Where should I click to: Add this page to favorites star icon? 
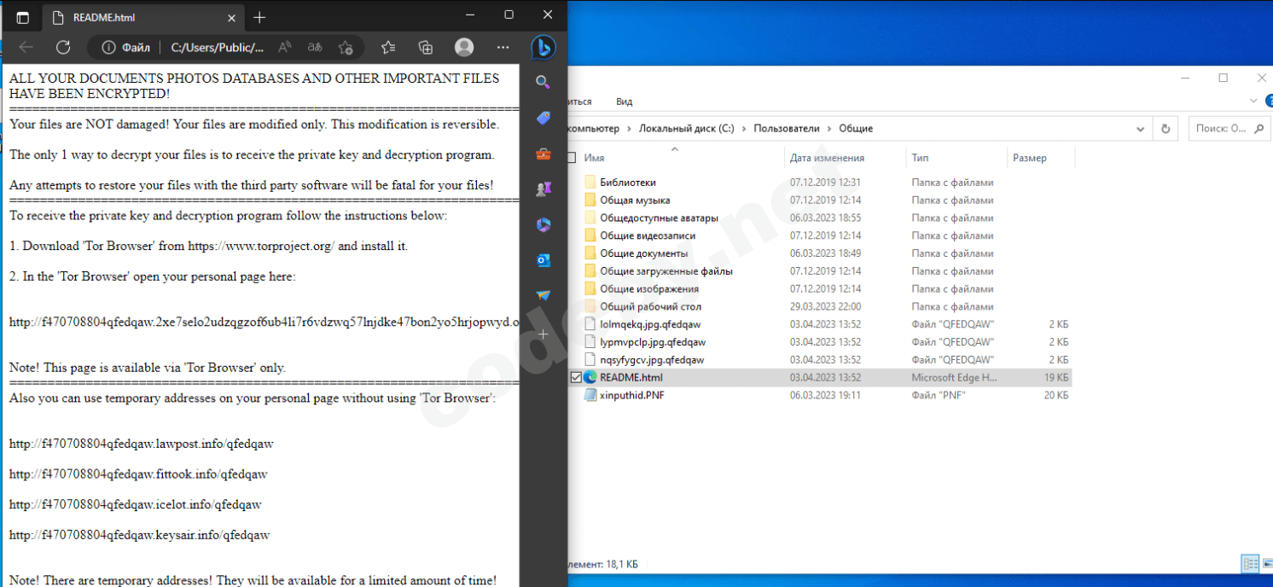tap(346, 48)
